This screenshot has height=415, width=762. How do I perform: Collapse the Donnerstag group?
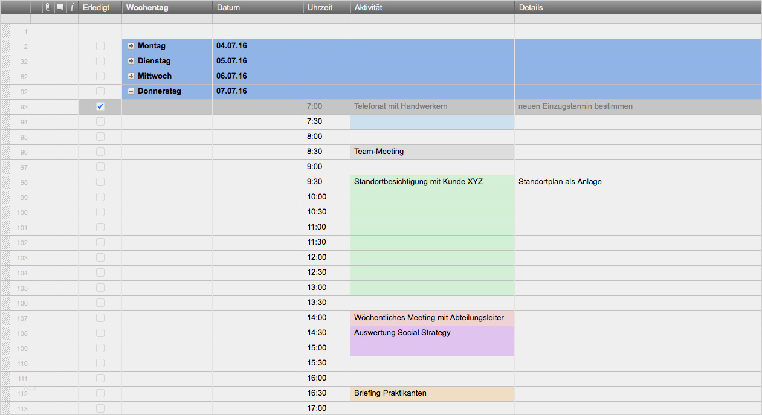click(x=131, y=91)
